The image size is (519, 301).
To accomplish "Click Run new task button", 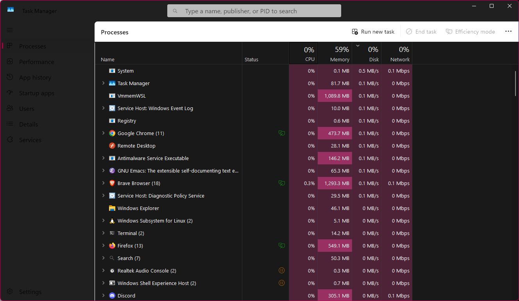I will pos(373,32).
